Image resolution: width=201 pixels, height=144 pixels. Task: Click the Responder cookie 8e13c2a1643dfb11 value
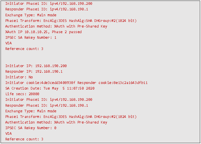(131, 83)
